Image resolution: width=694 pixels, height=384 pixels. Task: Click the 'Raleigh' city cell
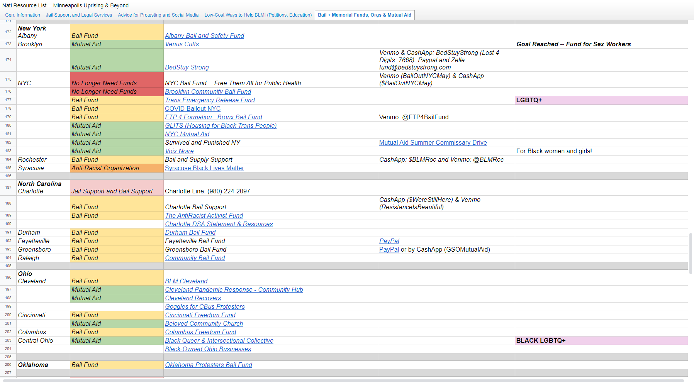(43, 258)
